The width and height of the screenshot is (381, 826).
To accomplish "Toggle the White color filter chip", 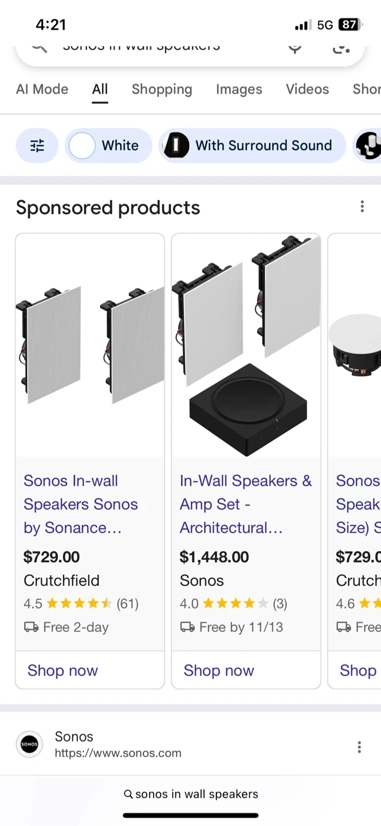I will (x=109, y=146).
